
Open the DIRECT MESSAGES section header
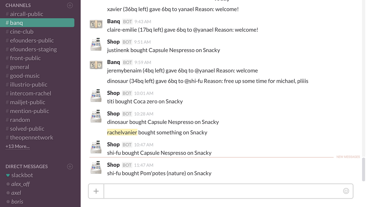pyautogui.click(x=27, y=167)
